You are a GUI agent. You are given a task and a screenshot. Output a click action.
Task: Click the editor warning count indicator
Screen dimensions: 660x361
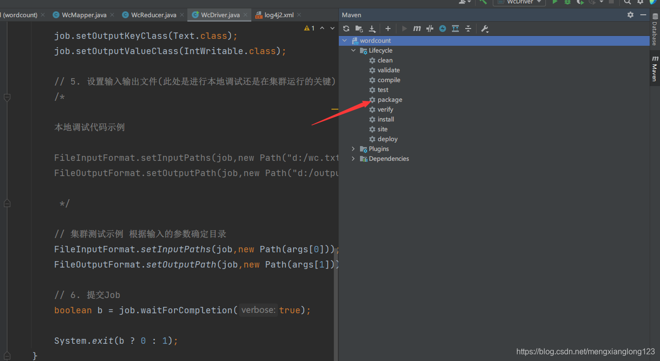click(309, 29)
